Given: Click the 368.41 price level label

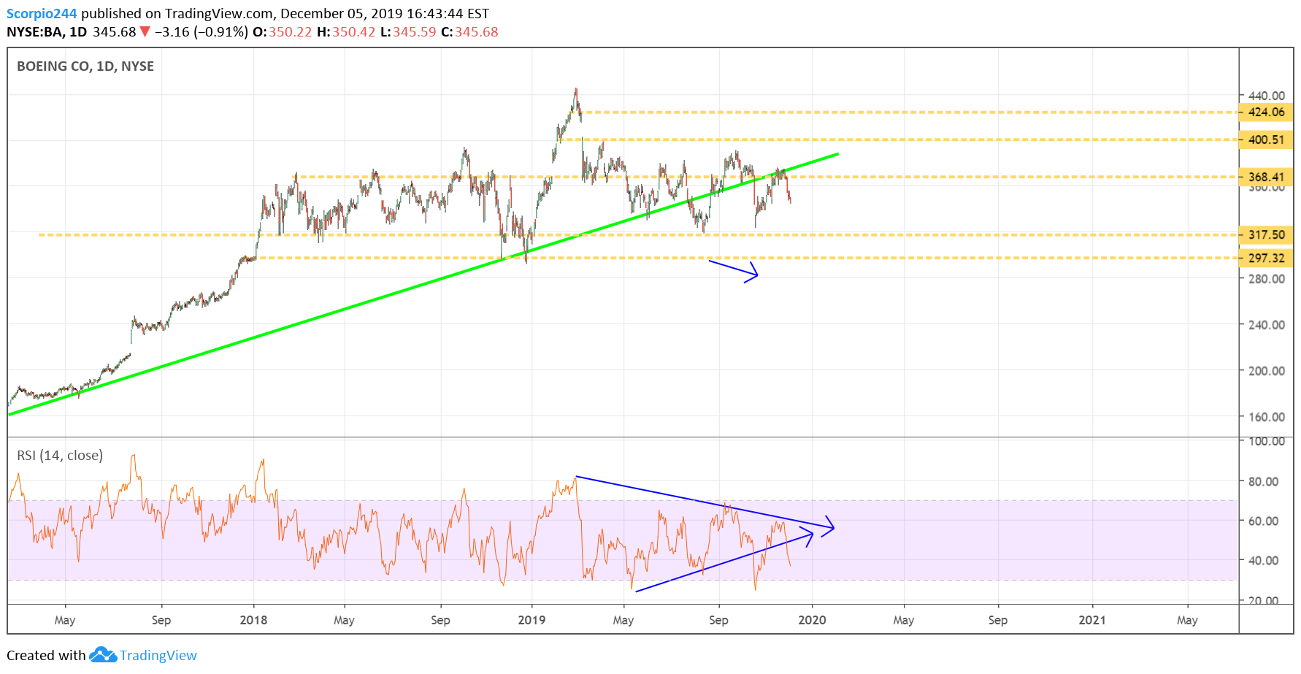Looking at the screenshot, I should (x=1266, y=177).
